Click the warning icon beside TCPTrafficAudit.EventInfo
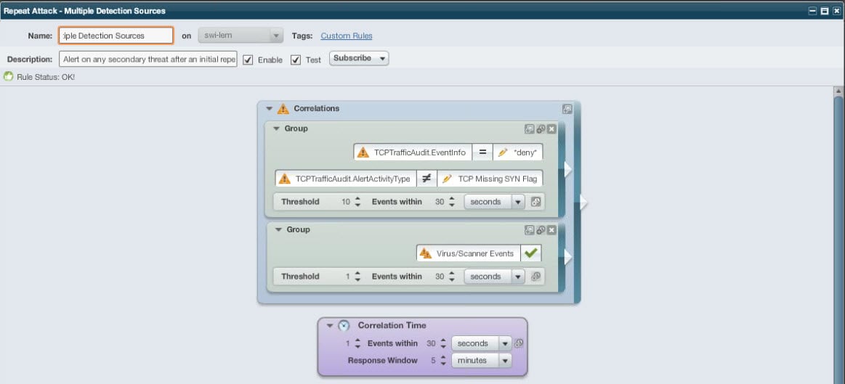The height and width of the screenshot is (384, 845). tap(363, 152)
